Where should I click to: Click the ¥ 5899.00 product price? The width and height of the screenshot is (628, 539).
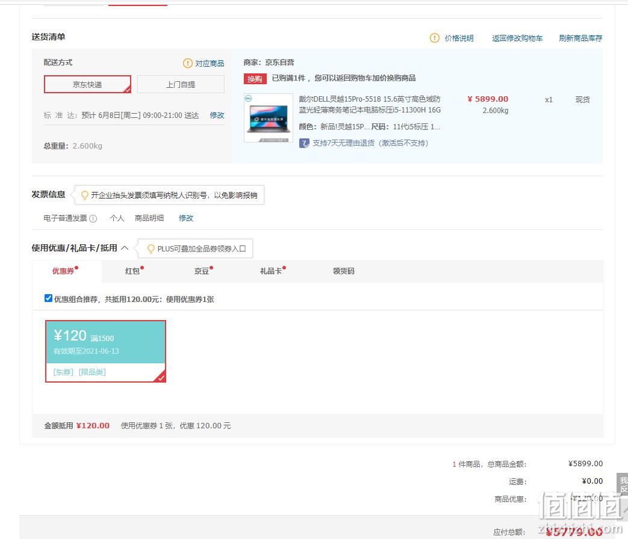488,99
